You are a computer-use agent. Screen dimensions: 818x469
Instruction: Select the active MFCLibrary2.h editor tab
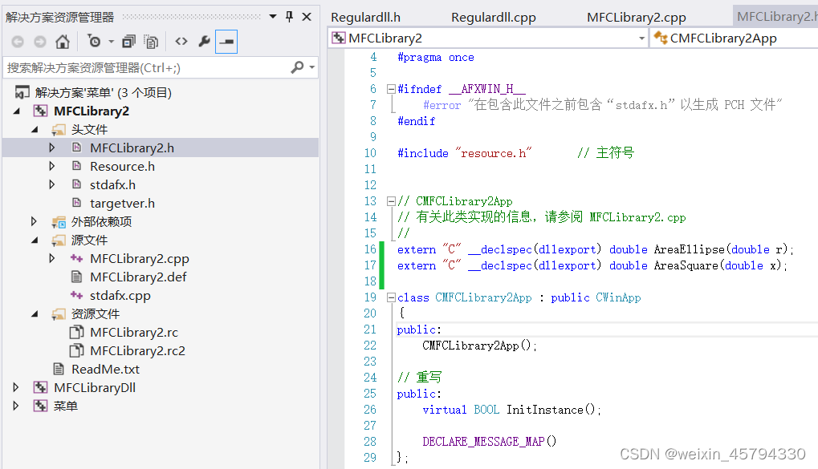[x=776, y=17]
